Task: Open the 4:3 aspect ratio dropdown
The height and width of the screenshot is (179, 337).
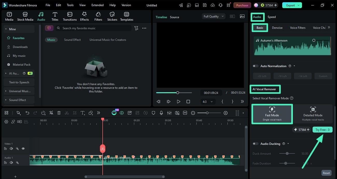Action: coord(208,102)
